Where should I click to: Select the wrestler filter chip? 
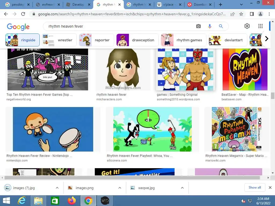(59, 40)
